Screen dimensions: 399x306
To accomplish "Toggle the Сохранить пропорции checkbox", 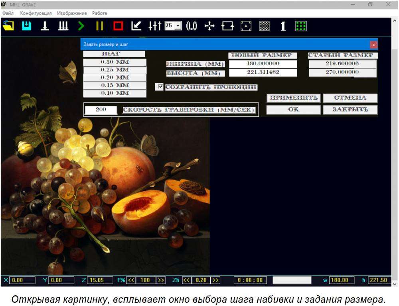I will pos(160,86).
